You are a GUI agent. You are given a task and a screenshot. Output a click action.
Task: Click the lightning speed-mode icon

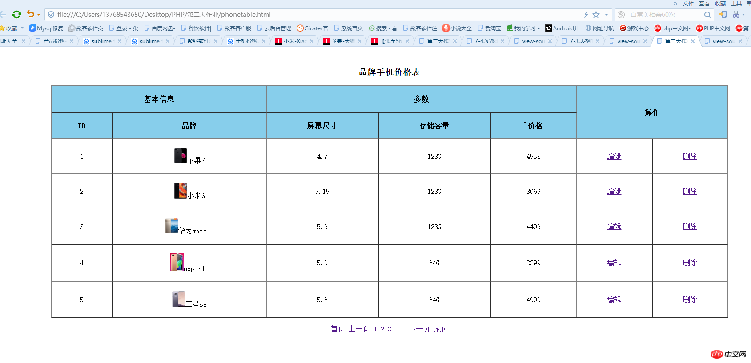pos(586,15)
